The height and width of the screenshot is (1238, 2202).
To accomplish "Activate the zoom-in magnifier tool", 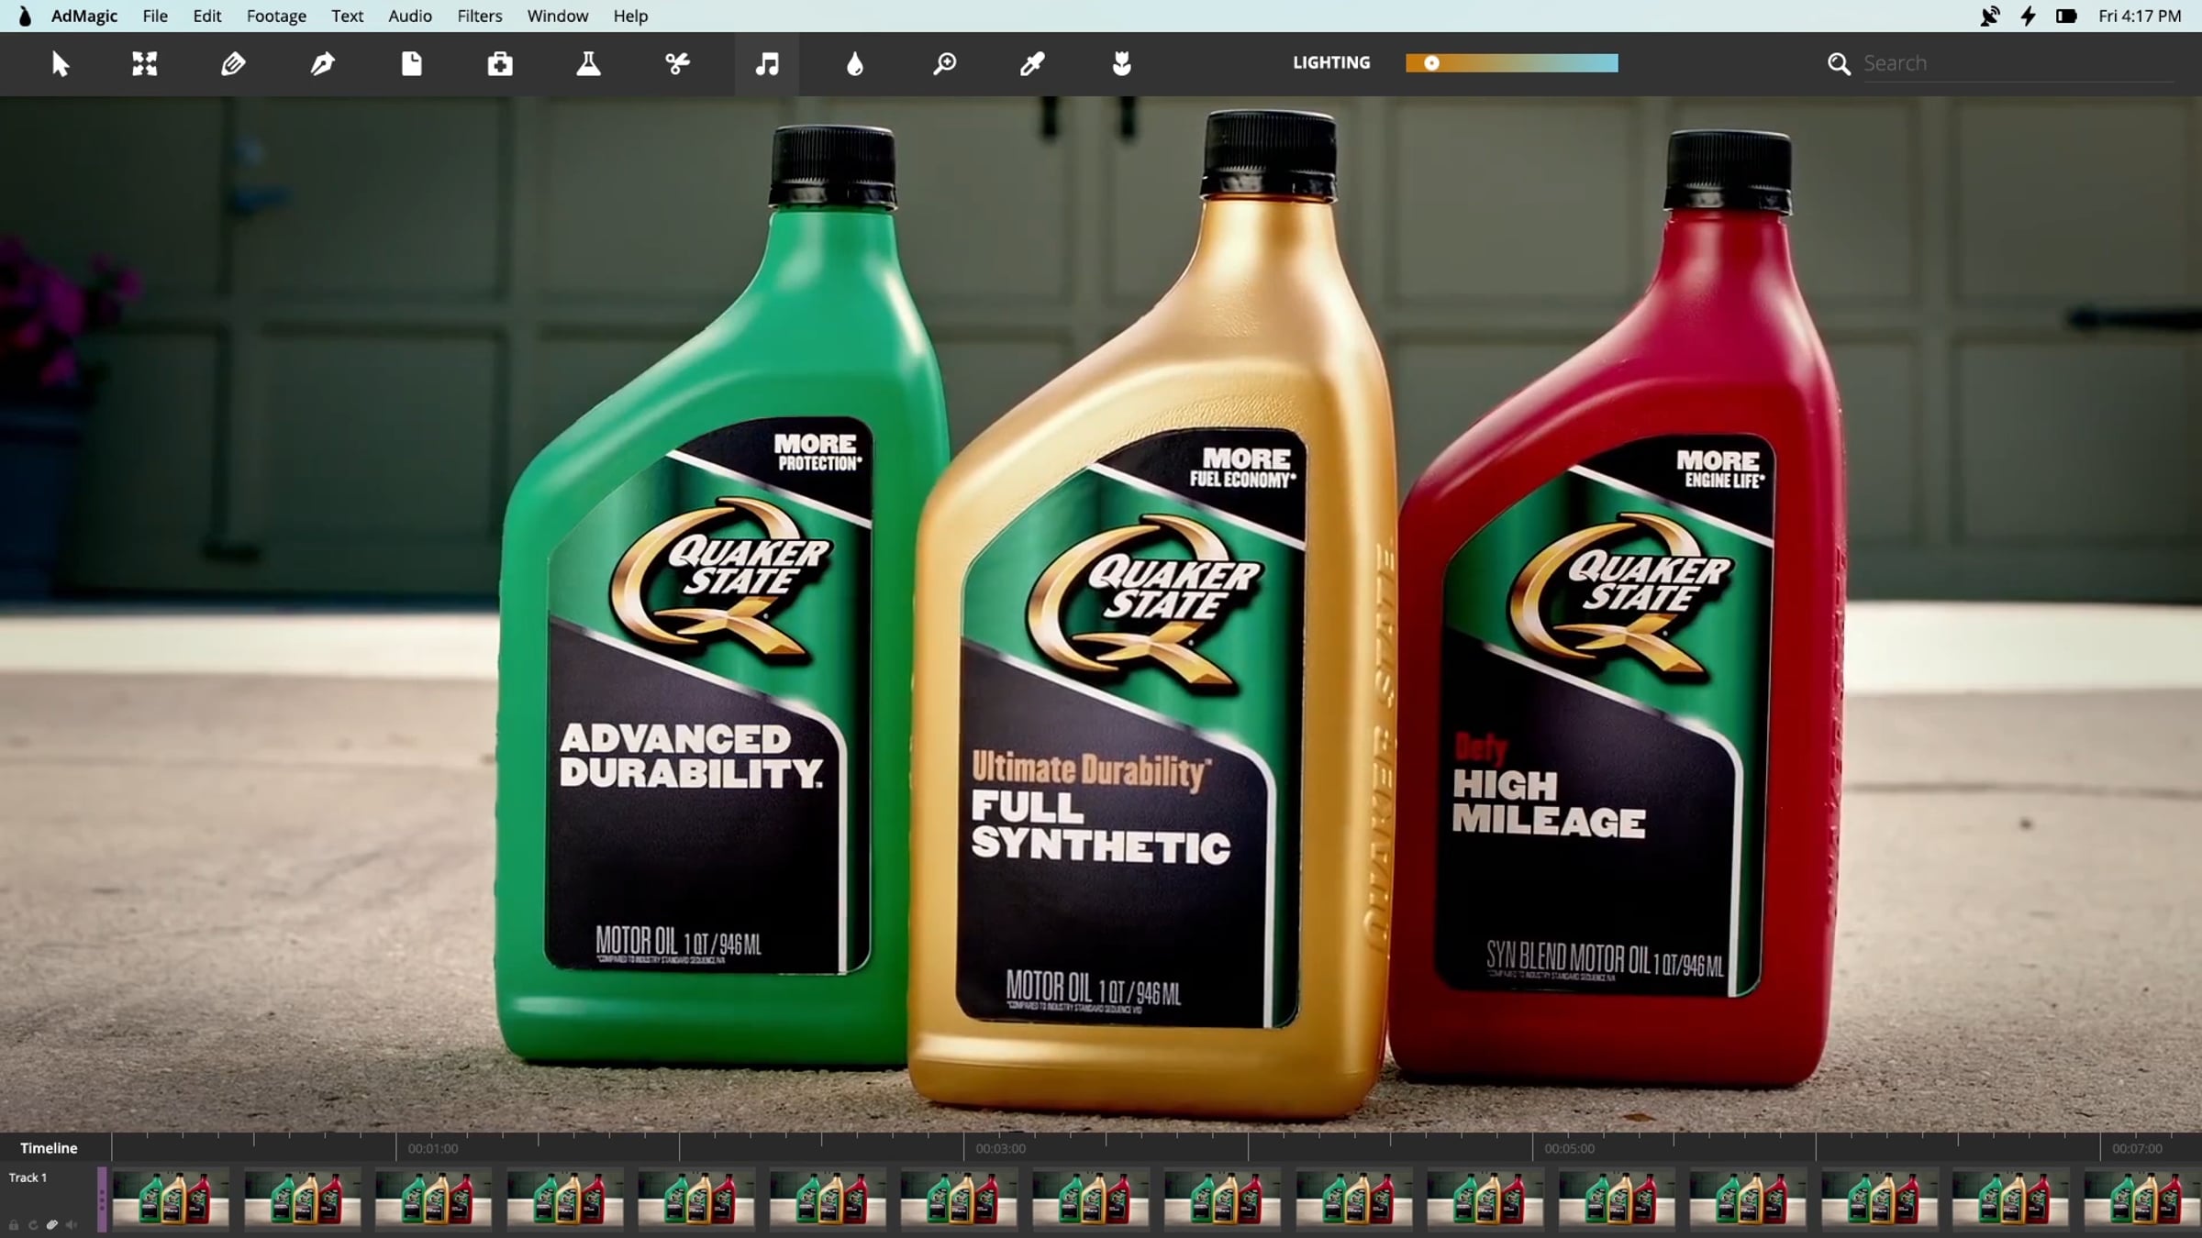I will 944,63.
